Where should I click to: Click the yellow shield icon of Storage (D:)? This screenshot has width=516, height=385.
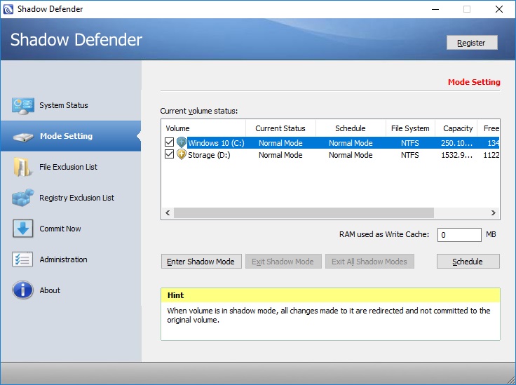click(182, 154)
